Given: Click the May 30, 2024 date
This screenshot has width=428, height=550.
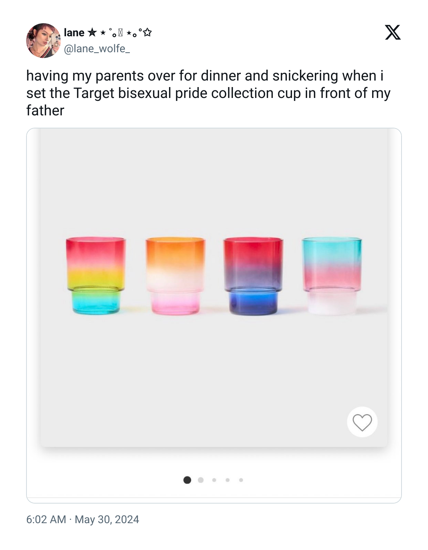Looking at the screenshot, I should pyautogui.click(x=107, y=520).
